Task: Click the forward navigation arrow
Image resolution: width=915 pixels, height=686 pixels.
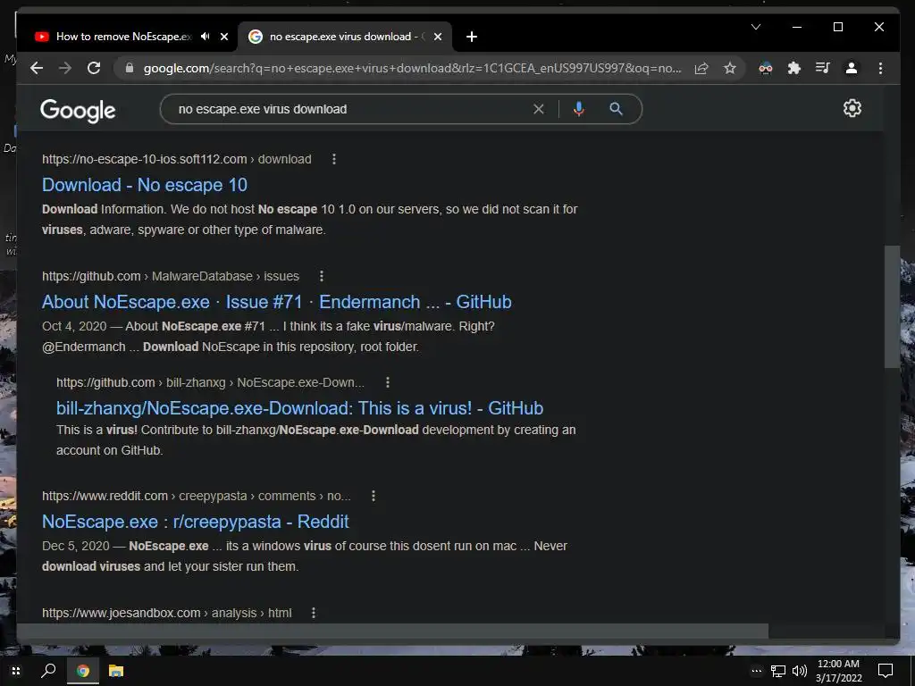Action: (x=65, y=68)
